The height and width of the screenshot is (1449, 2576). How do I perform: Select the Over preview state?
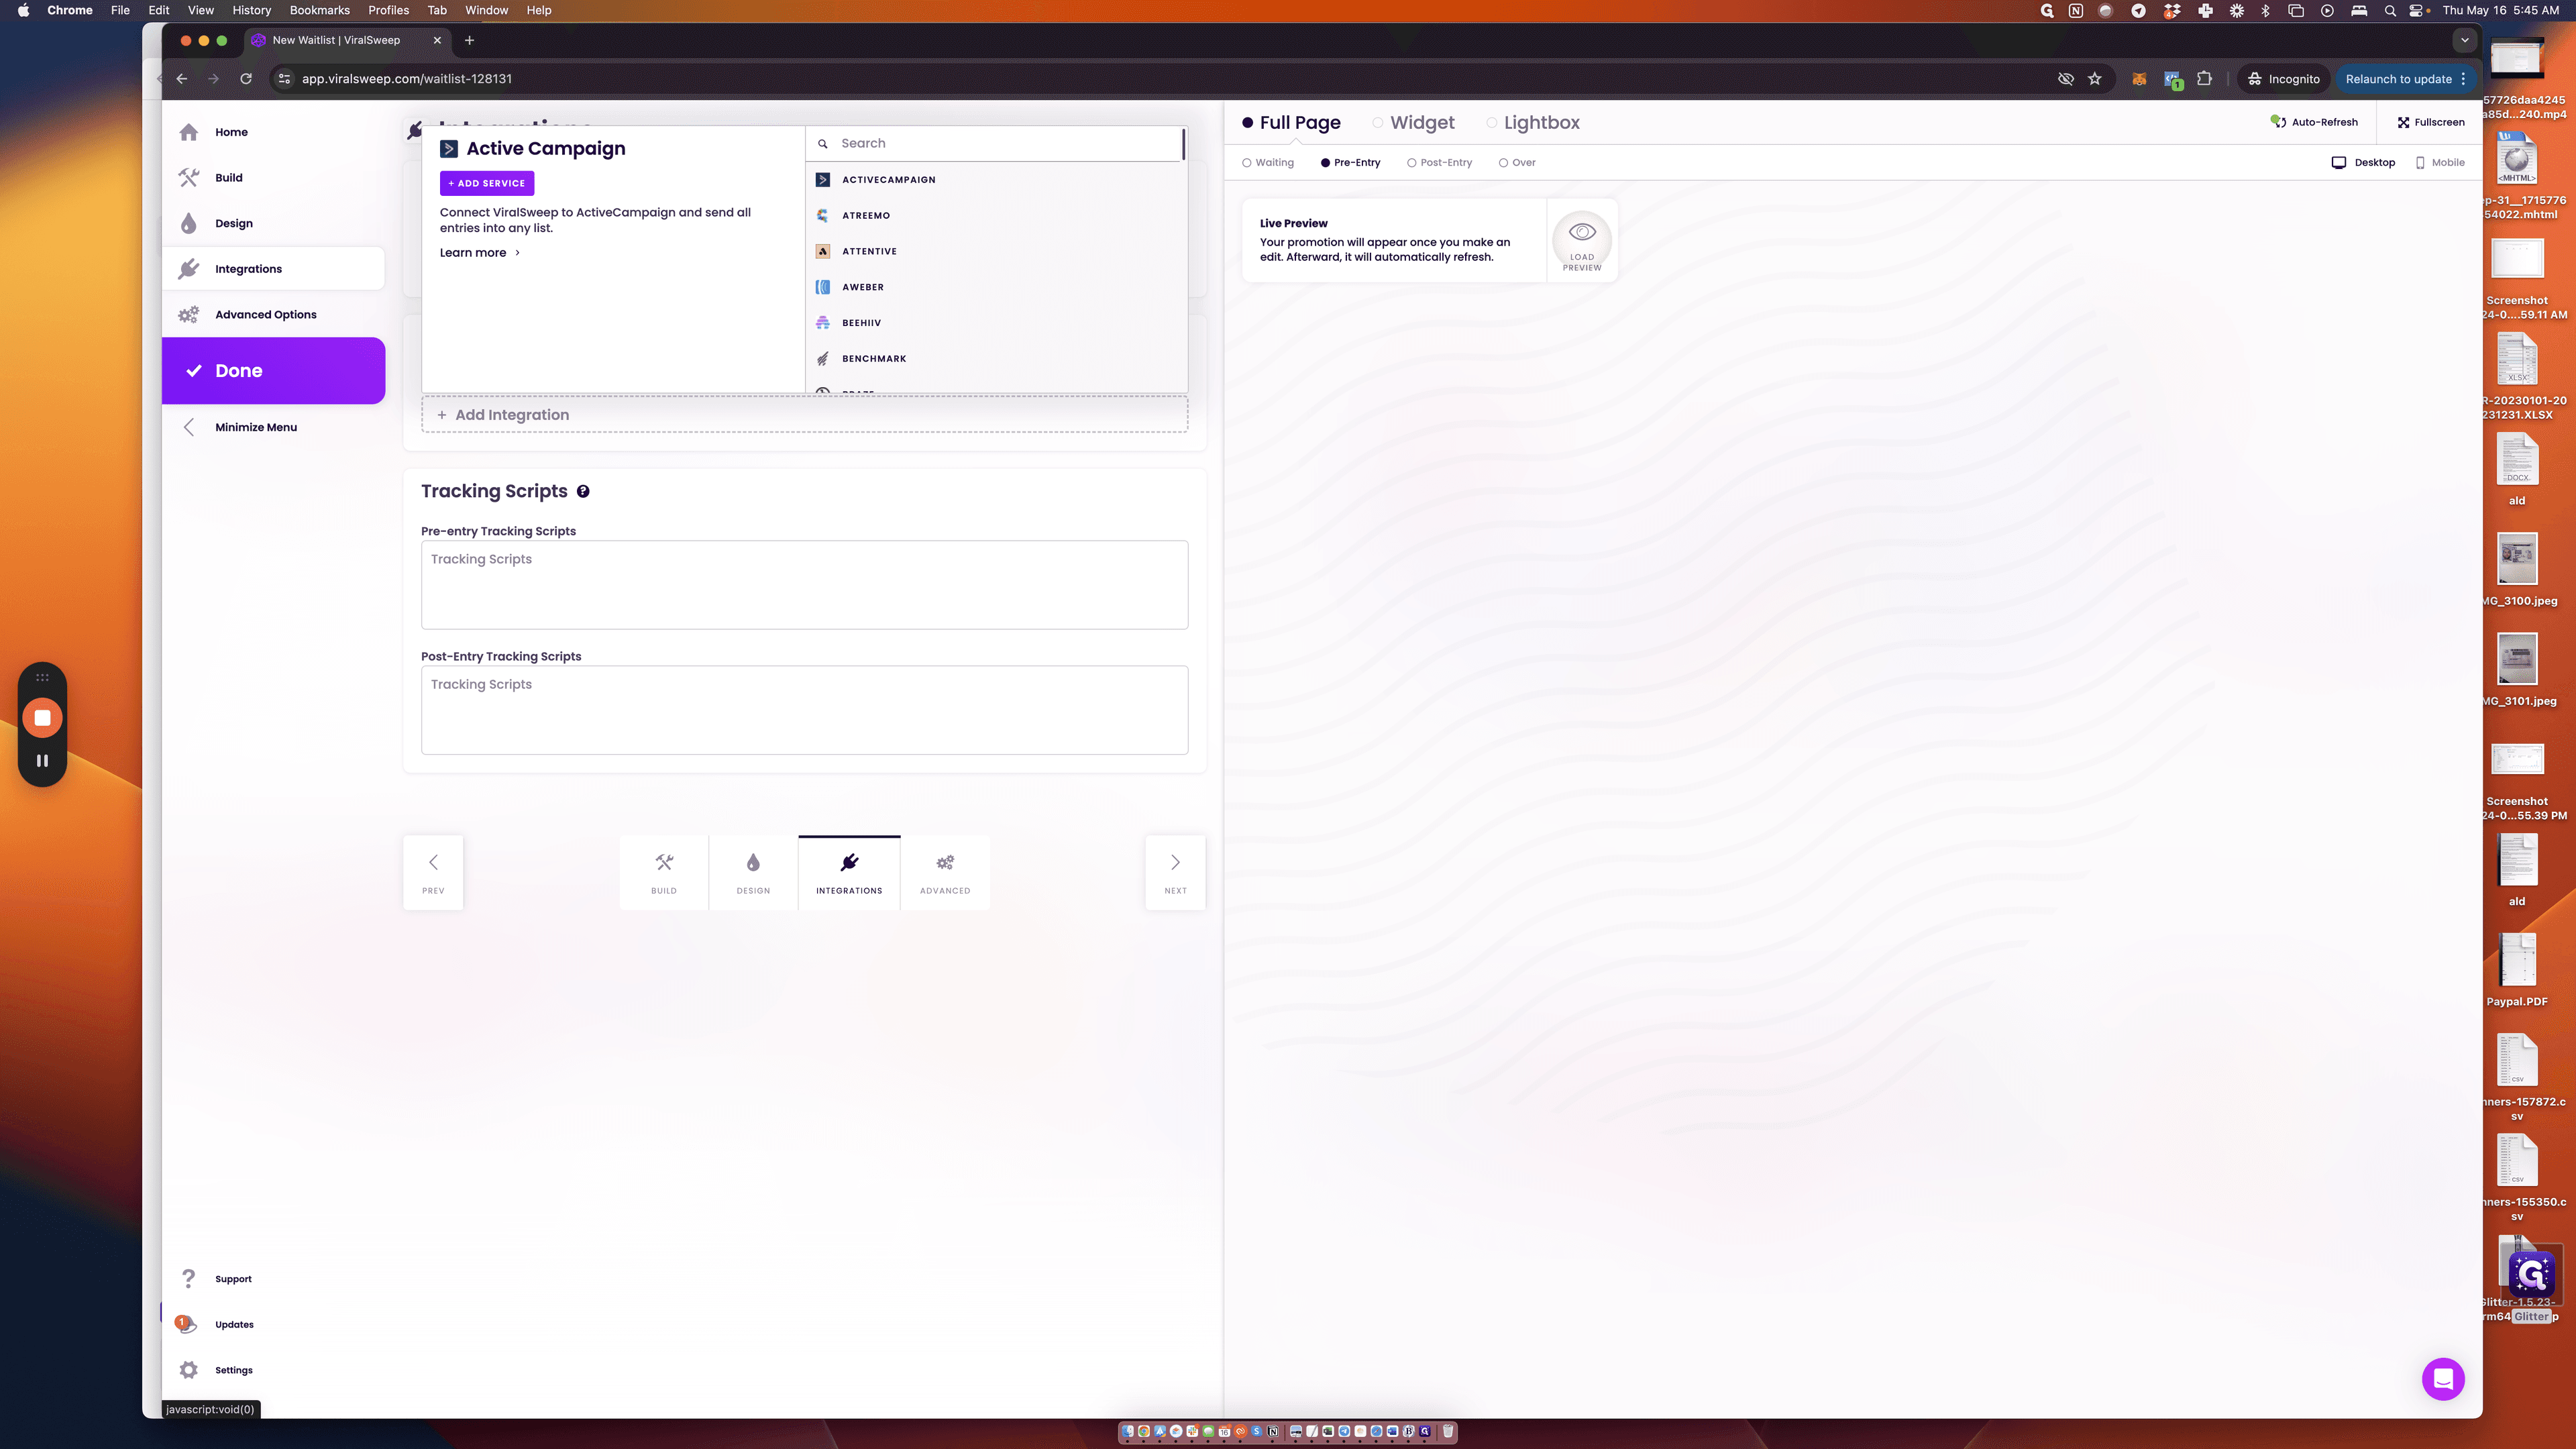(x=1517, y=162)
